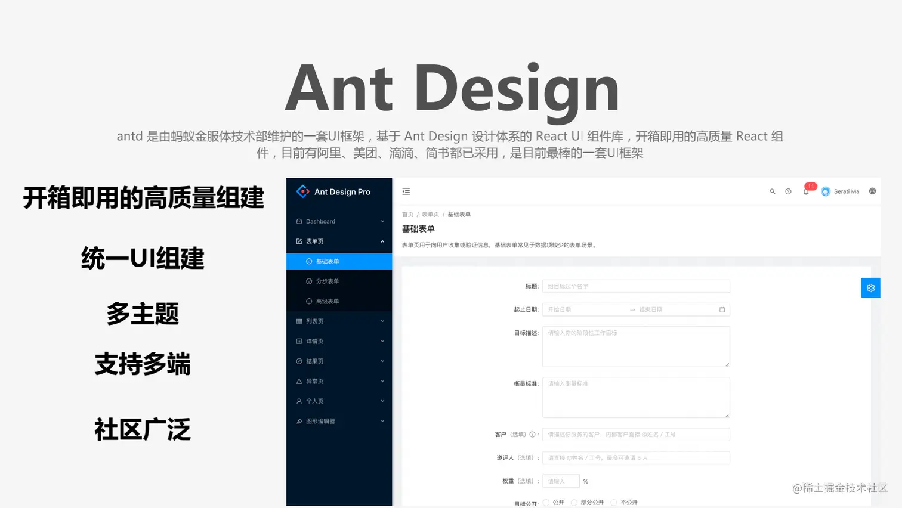Image resolution: width=902 pixels, height=508 pixels.
Task: Select the 公开 radio option
Action: tap(546, 503)
